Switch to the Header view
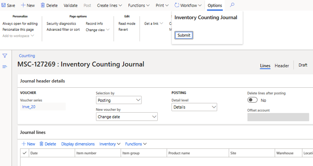313x166 pixels. pos(282,66)
